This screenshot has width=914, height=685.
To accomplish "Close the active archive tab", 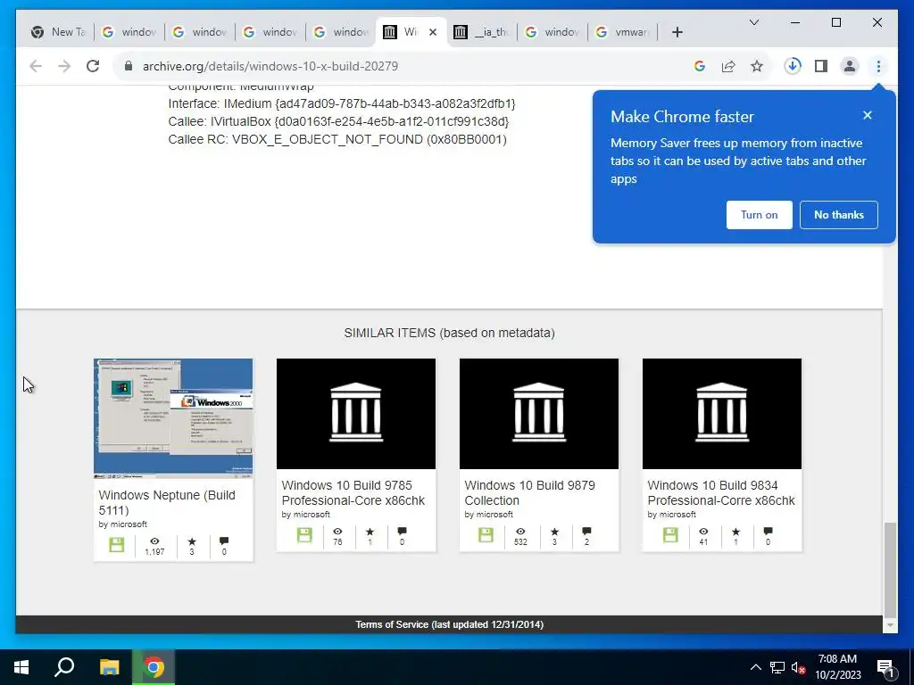I will coord(433,32).
